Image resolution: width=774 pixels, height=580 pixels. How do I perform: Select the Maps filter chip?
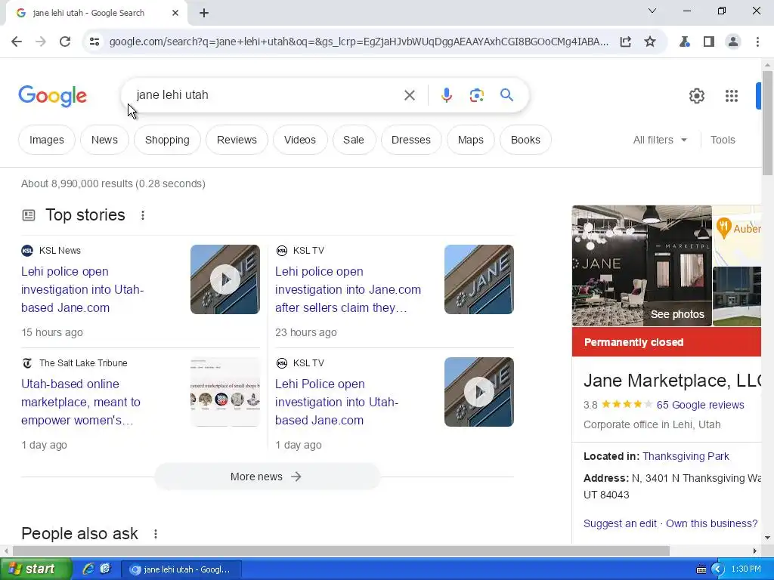[470, 140]
